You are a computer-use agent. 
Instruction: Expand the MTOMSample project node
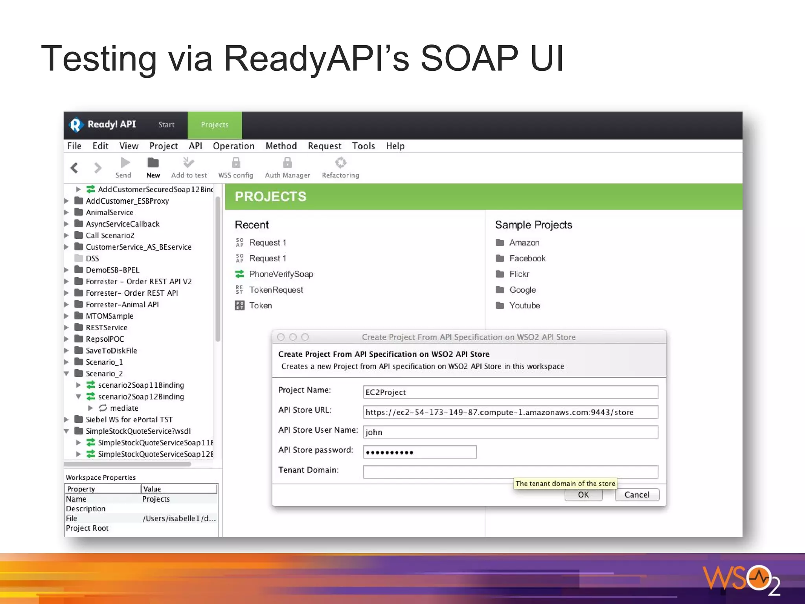click(x=66, y=316)
